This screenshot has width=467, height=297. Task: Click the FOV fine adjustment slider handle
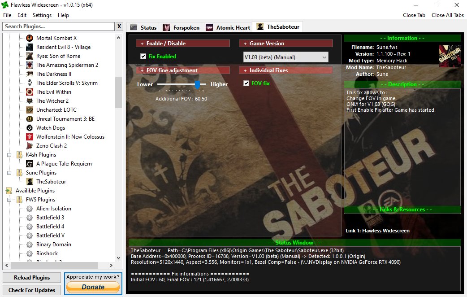point(197,85)
